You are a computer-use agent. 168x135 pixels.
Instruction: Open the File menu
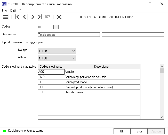pos(4,11)
